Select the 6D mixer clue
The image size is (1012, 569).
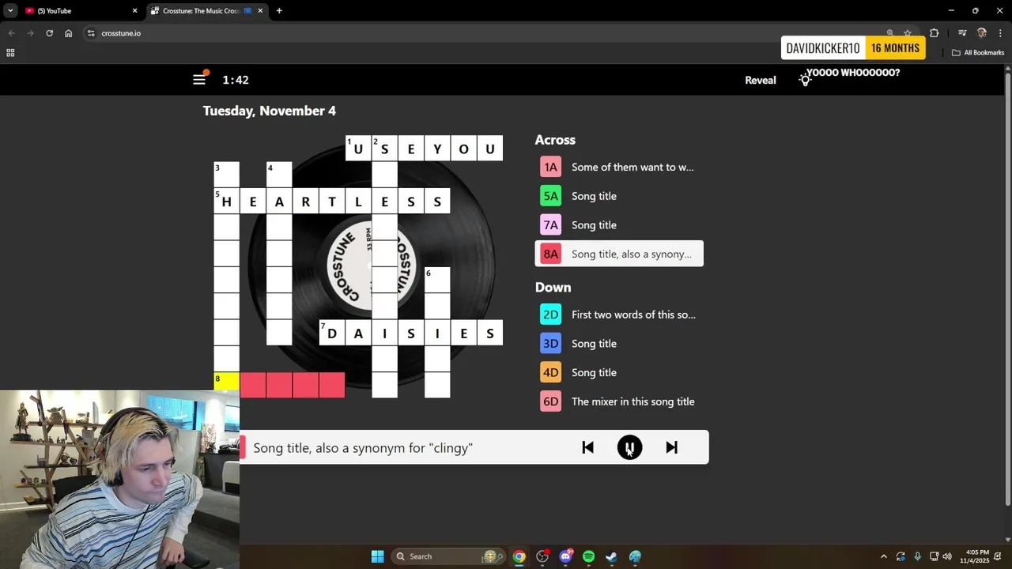point(619,401)
